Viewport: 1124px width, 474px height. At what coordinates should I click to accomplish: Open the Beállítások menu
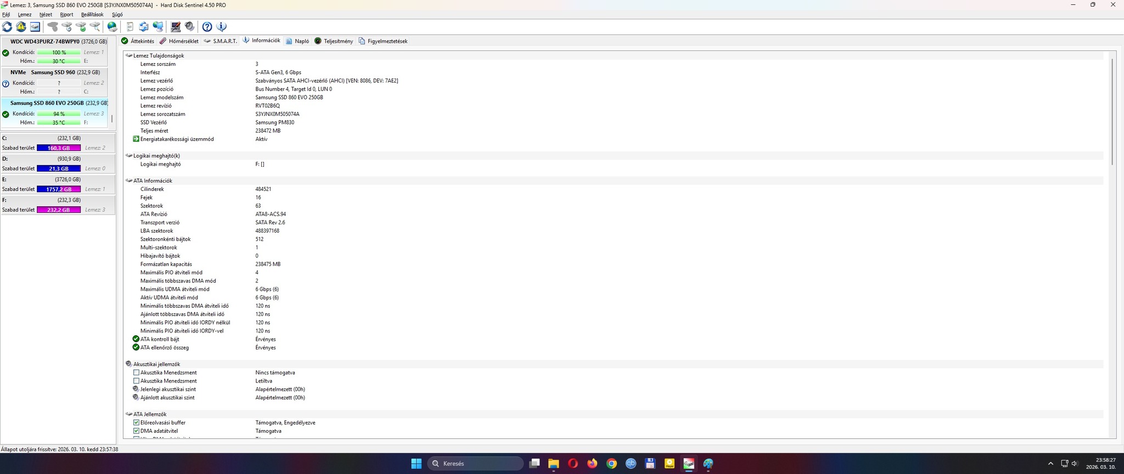(92, 15)
